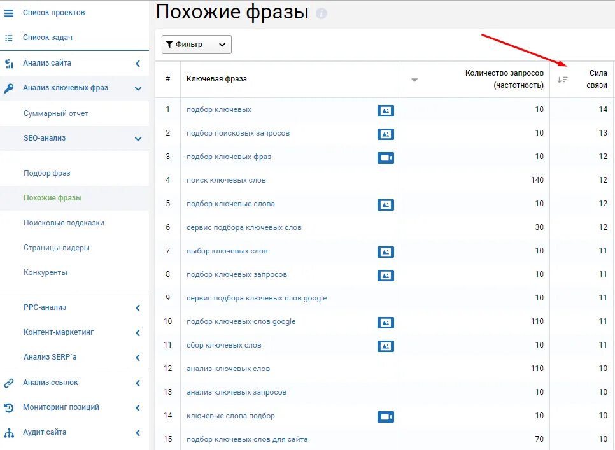Open keyword link поиск ключевых слов
Viewport: 615px width, 450px height.
tap(226, 180)
